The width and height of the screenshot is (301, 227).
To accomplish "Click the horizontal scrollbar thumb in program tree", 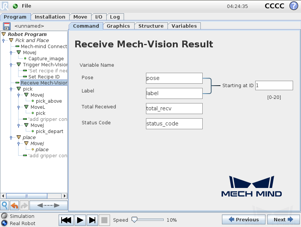I will 27,196.
